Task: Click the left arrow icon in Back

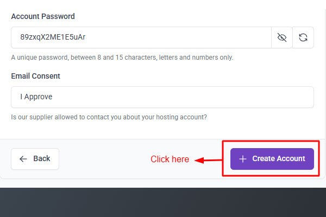Action: coord(23,159)
